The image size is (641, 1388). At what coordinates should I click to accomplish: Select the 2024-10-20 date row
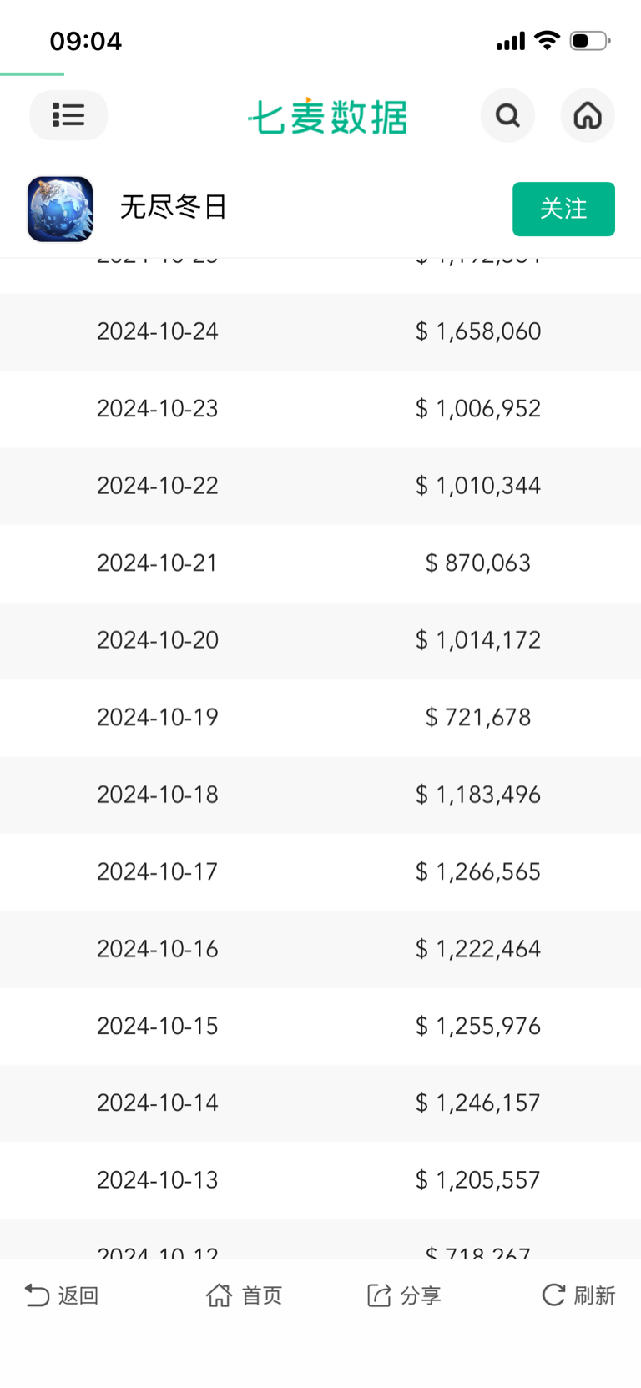pos(158,640)
